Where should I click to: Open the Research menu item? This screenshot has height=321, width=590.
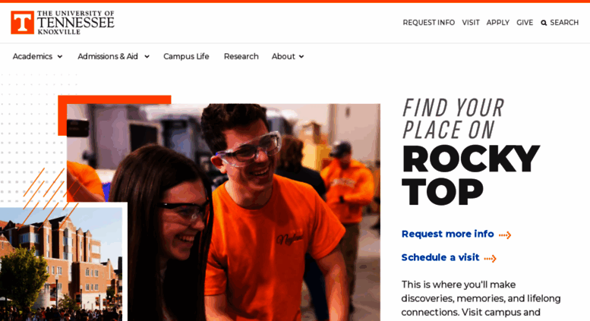(x=241, y=56)
